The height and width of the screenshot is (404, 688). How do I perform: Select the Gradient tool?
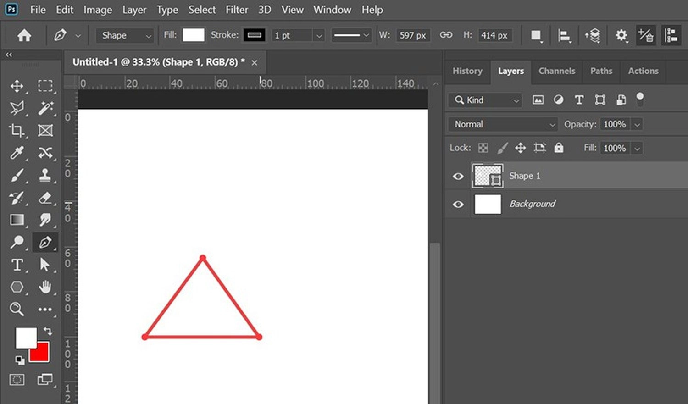pos(17,220)
